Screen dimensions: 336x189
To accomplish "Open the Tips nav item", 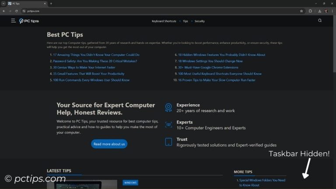I will 185,21.
